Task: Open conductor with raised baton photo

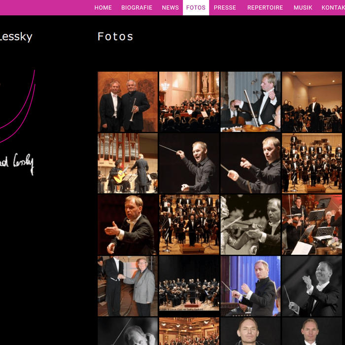Action: pyautogui.click(x=189, y=163)
